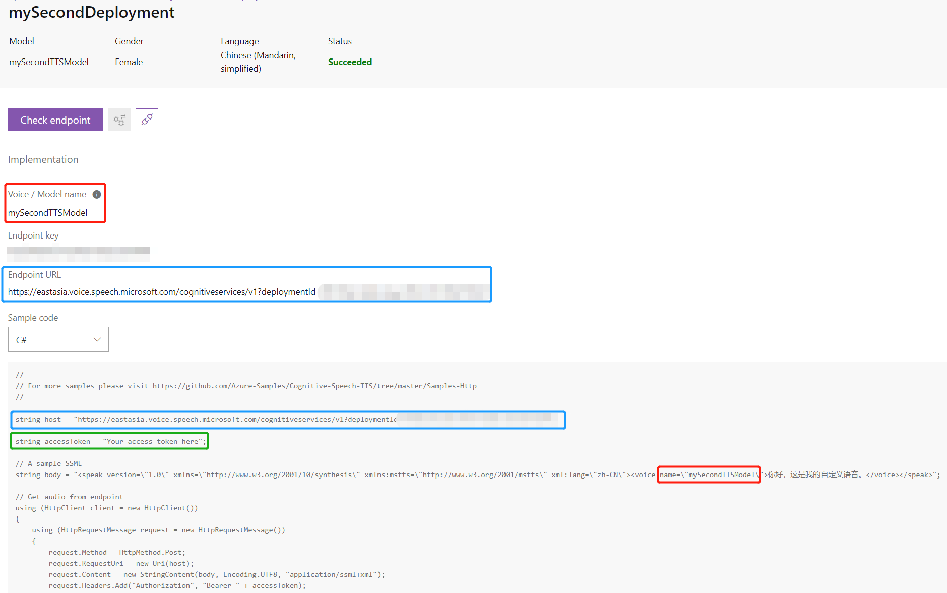
Task: Click the name="mySecondTTSModel" attribute in SSML
Action: 709,475
